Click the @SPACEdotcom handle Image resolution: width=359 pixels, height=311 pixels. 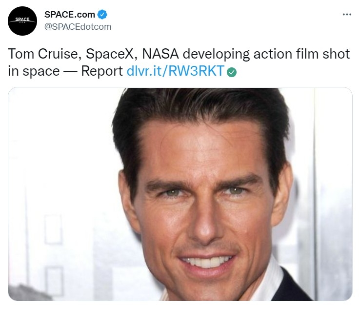tap(78, 27)
